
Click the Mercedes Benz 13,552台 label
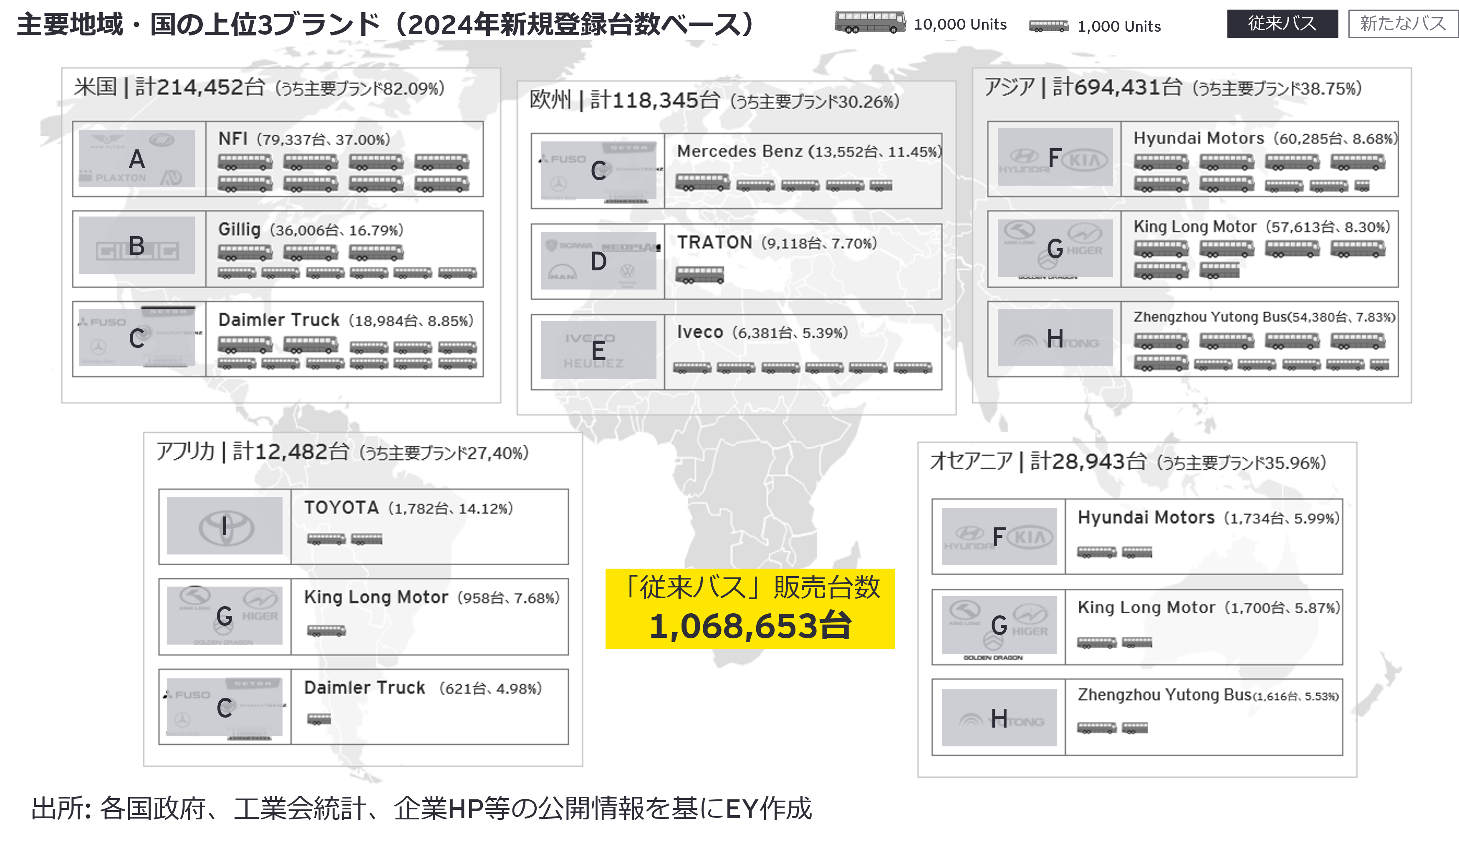click(x=809, y=152)
